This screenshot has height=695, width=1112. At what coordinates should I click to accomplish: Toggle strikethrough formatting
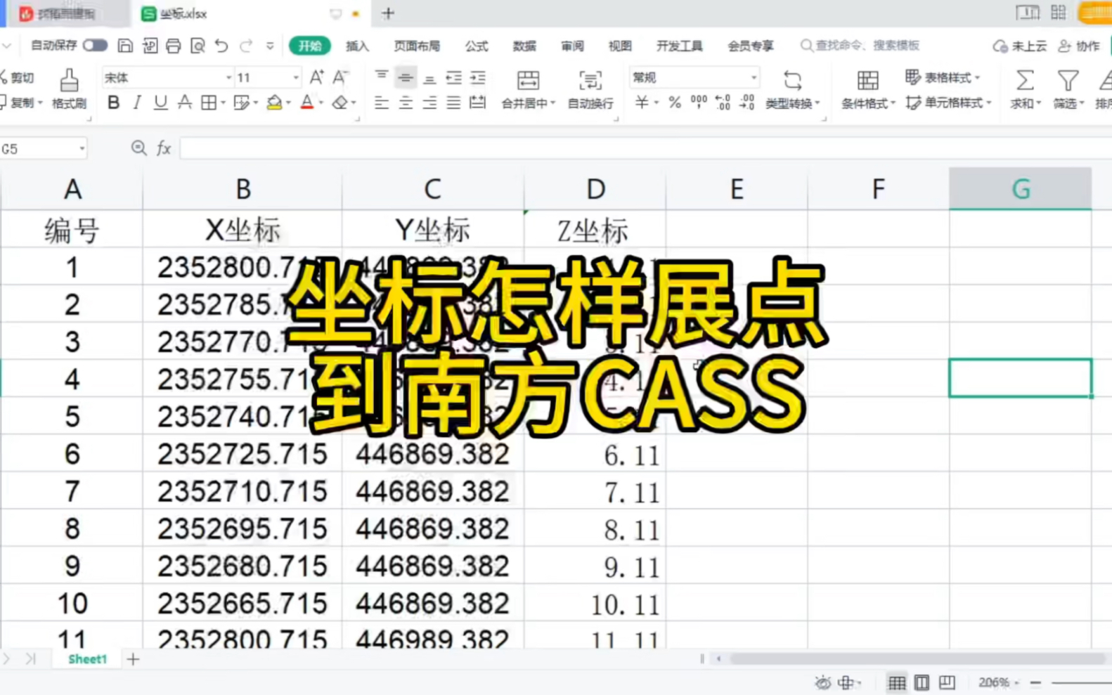point(185,103)
